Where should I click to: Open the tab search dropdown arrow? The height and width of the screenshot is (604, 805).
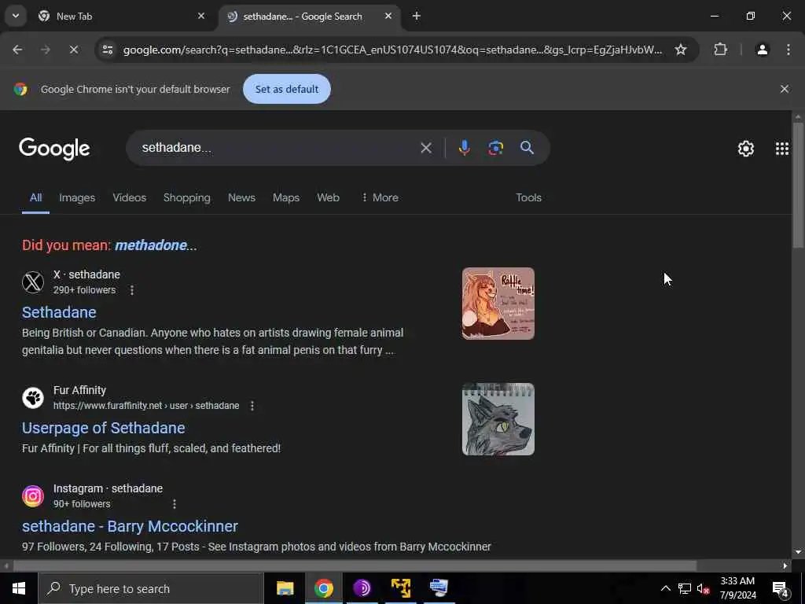(x=16, y=16)
